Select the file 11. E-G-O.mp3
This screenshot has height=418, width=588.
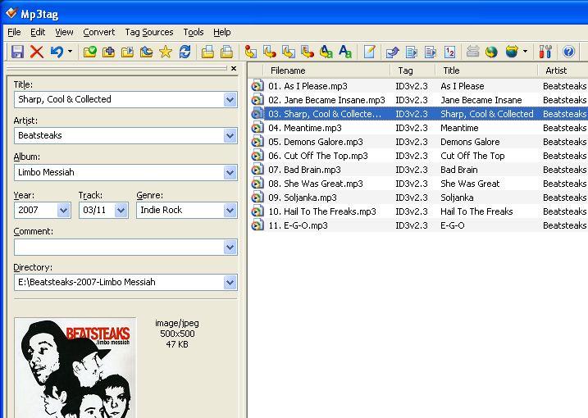(x=299, y=225)
